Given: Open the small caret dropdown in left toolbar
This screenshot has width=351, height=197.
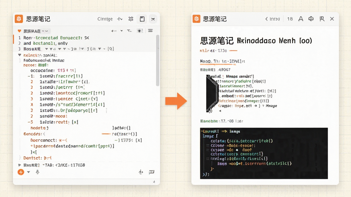Looking at the screenshot, I should click(x=122, y=31).
